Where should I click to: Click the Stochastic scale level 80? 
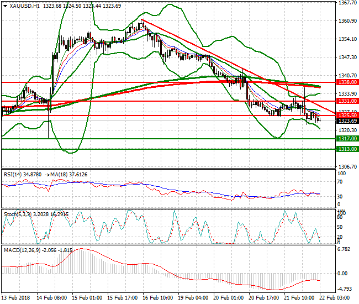coord(340,217)
